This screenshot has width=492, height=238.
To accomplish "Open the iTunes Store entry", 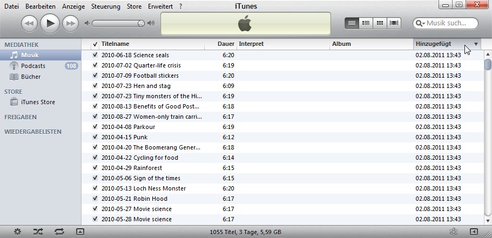I will coord(38,102).
